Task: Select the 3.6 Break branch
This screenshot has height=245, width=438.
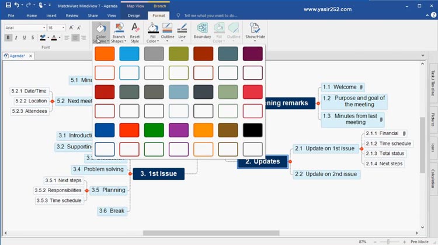Action: click(112, 211)
